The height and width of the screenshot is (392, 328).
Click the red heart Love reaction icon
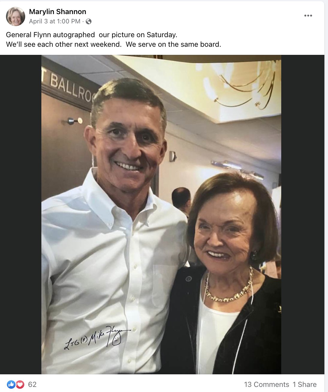pyautogui.click(x=20, y=384)
